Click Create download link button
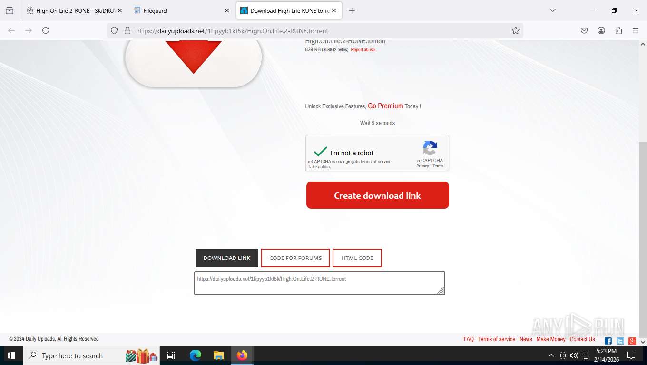647x365 pixels. [378, 195]
